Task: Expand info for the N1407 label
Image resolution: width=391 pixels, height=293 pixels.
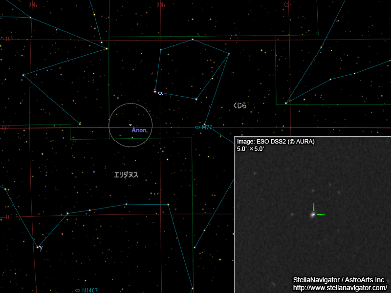Action: click(x=90, y=290)
